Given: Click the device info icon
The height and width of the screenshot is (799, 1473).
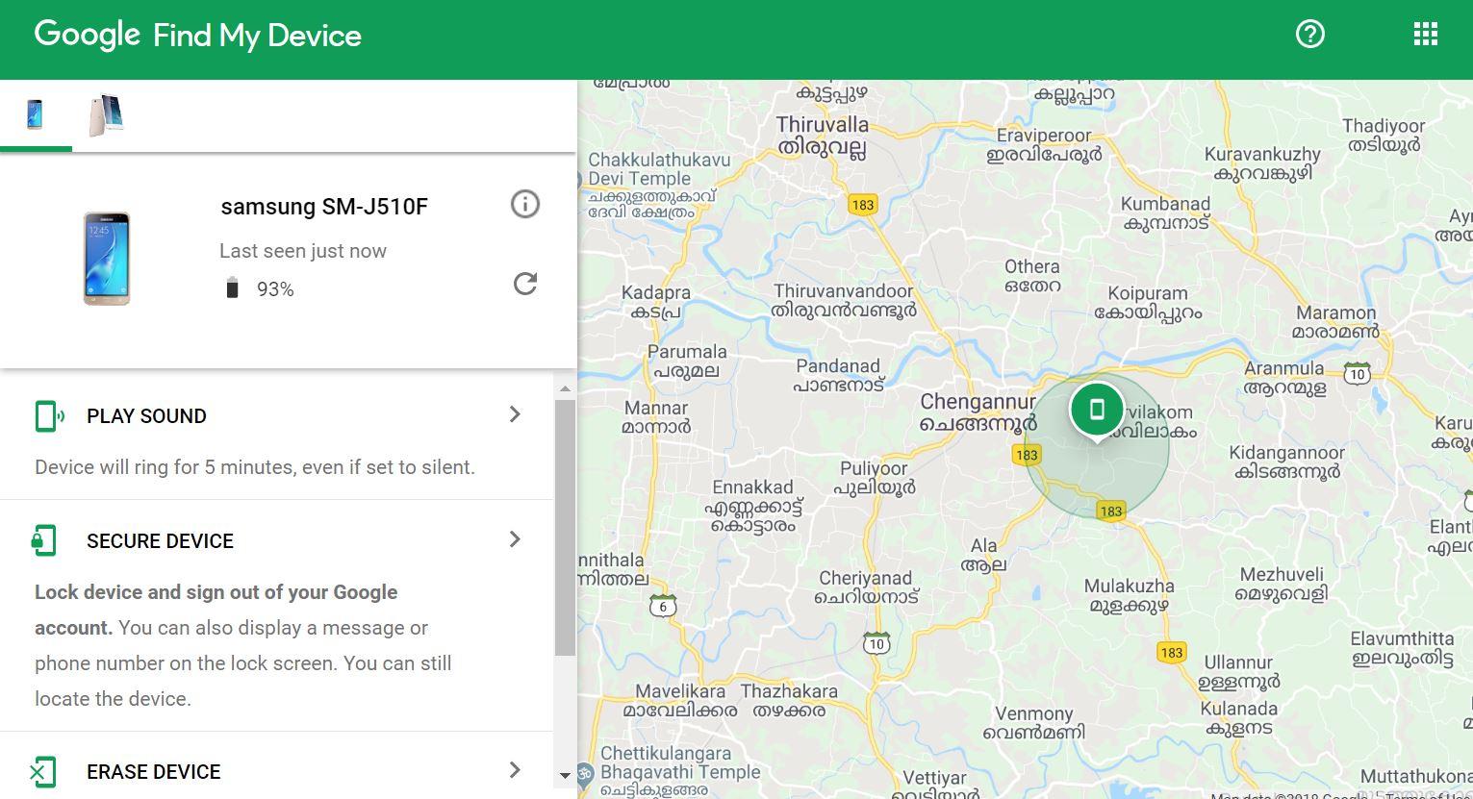Looking at the screenshot, I should point(524,204).
